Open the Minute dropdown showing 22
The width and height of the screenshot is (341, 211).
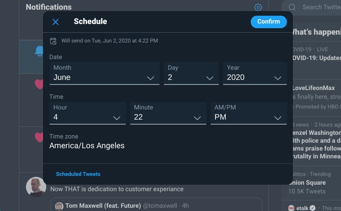[168, 113]
